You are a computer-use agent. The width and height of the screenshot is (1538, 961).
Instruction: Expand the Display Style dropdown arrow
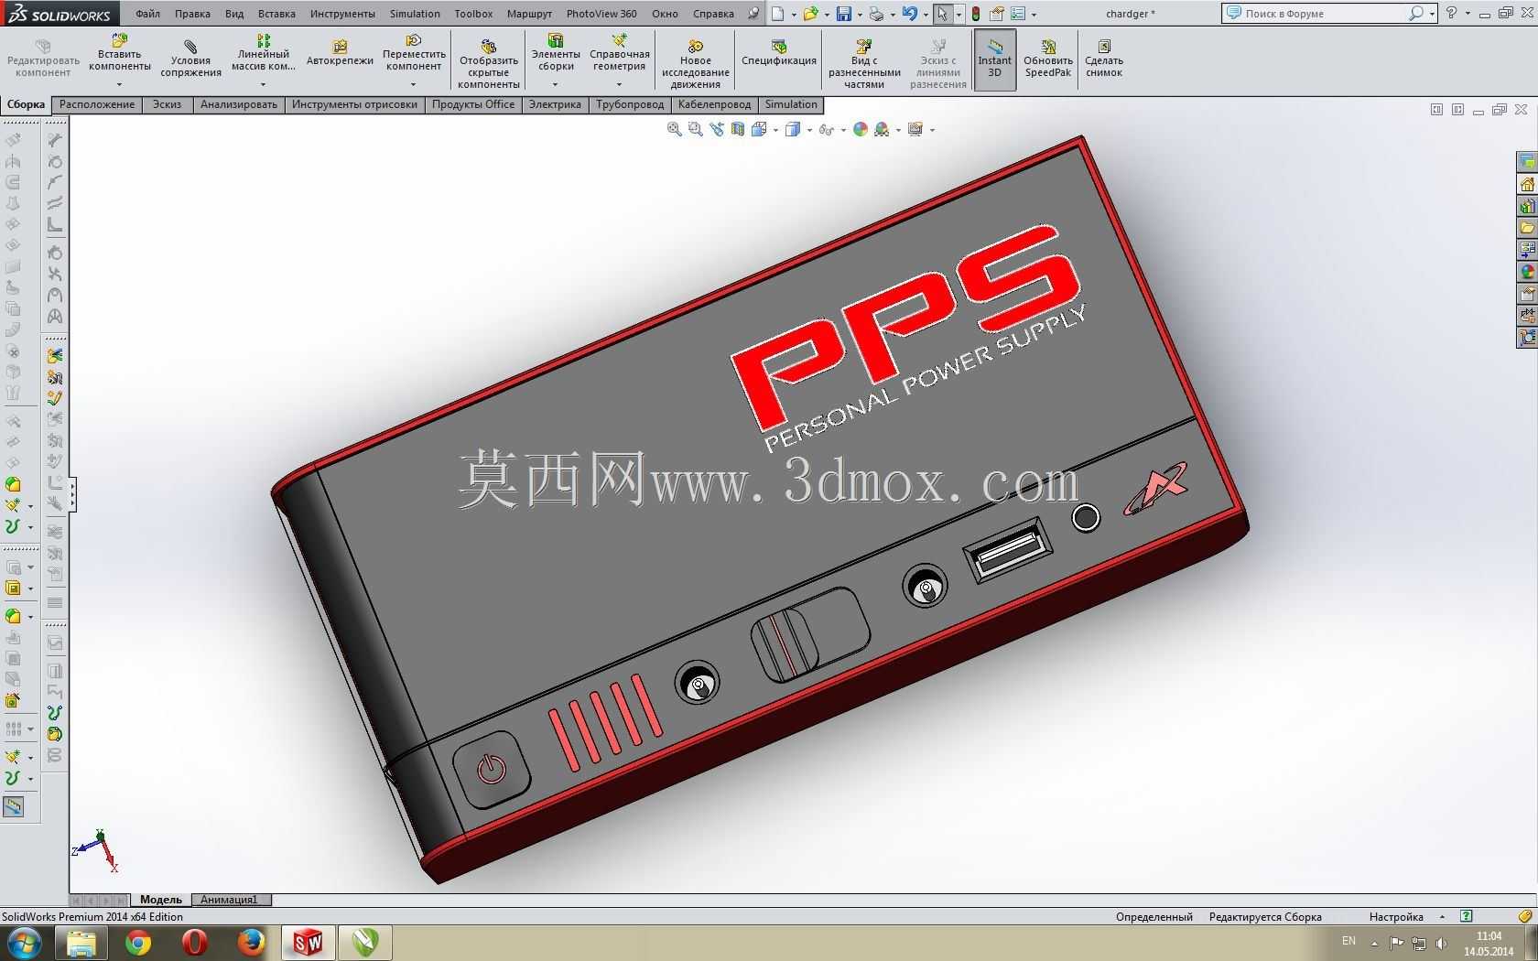(809, 131)
